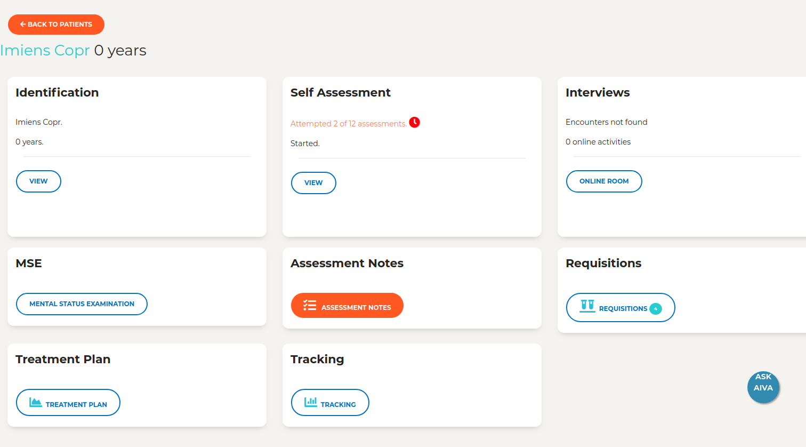This screenshot has width=806, height=447.
Task: Open Assessment Notes
Action: tap(347, 306)
